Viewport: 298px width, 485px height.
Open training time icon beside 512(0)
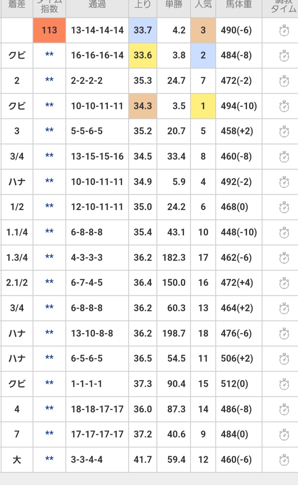[x=284, y=384]
